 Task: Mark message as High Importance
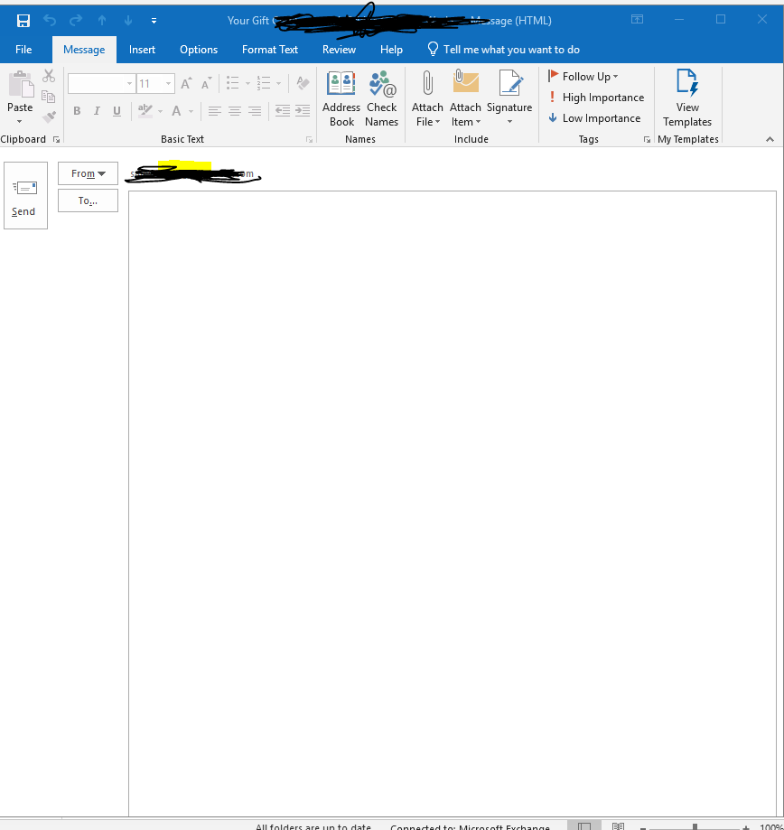pyautogui.click(x=596, y=98)
